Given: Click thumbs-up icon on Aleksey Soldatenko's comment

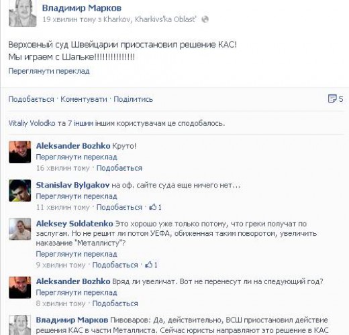Looking at the screenshot, I should click(149, 265).
